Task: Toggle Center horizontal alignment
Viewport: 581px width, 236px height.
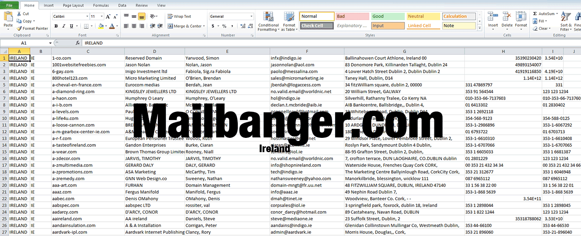Action: coord(134,26)
